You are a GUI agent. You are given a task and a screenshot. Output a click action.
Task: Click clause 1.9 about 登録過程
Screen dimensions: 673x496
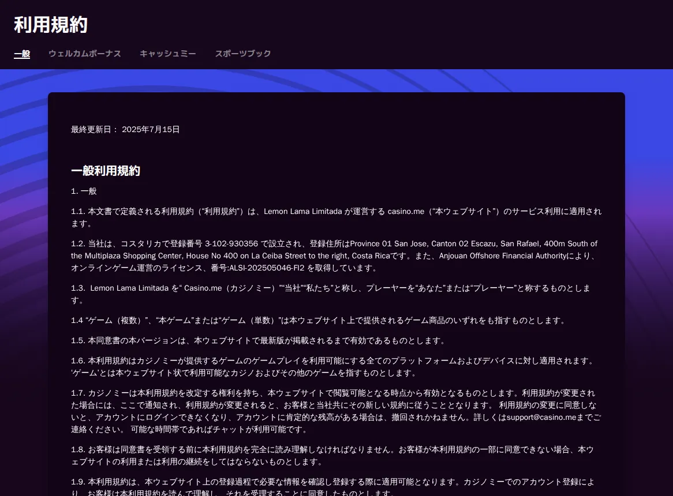click(x=332, y=487)
